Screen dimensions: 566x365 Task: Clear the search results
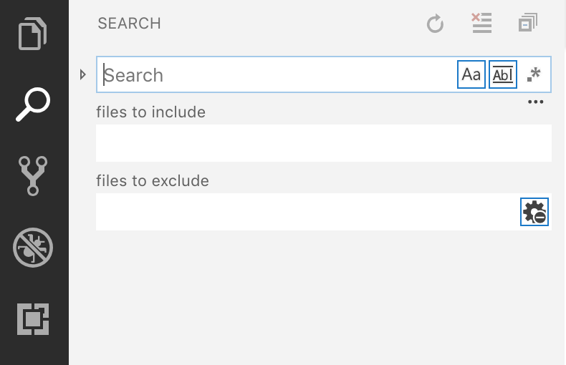(481, 23)
